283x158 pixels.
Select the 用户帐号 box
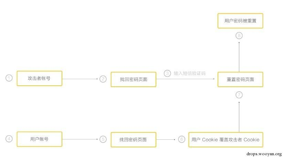coord(39,139)
